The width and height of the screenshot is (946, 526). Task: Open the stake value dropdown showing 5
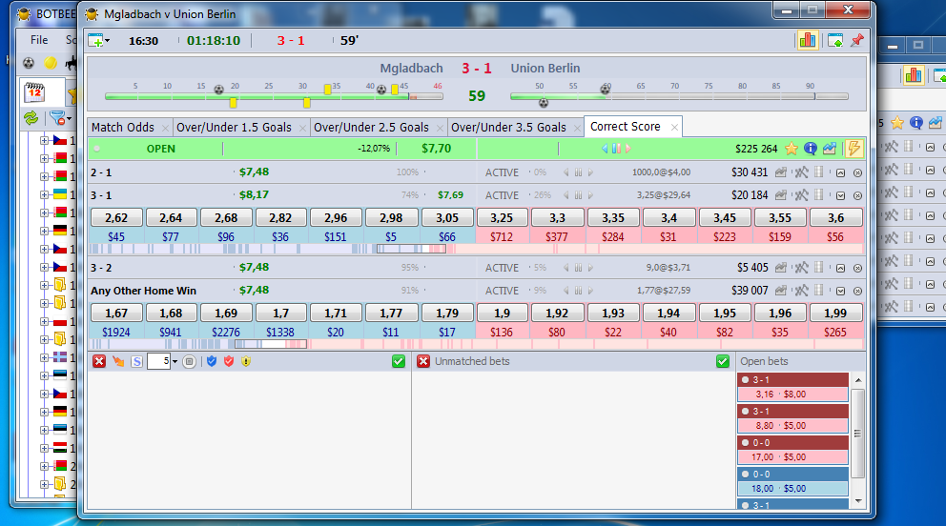tap(175, 361)
